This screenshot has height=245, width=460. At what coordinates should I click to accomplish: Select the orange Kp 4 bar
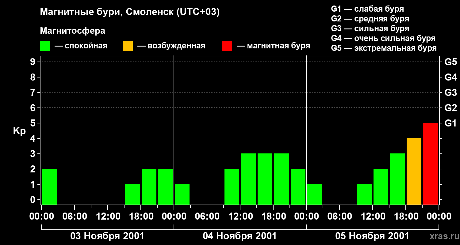tap(414, 171)
